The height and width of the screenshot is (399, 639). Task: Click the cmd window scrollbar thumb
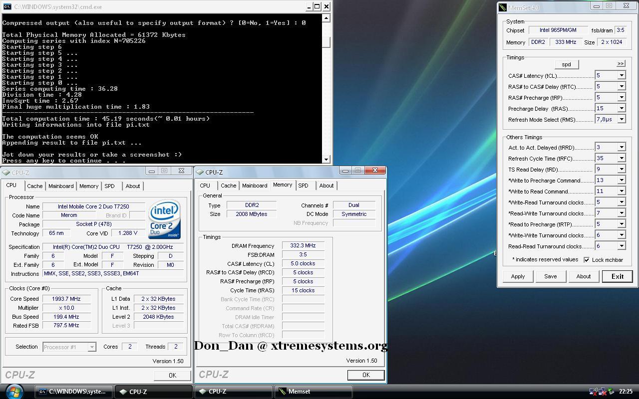326,42
